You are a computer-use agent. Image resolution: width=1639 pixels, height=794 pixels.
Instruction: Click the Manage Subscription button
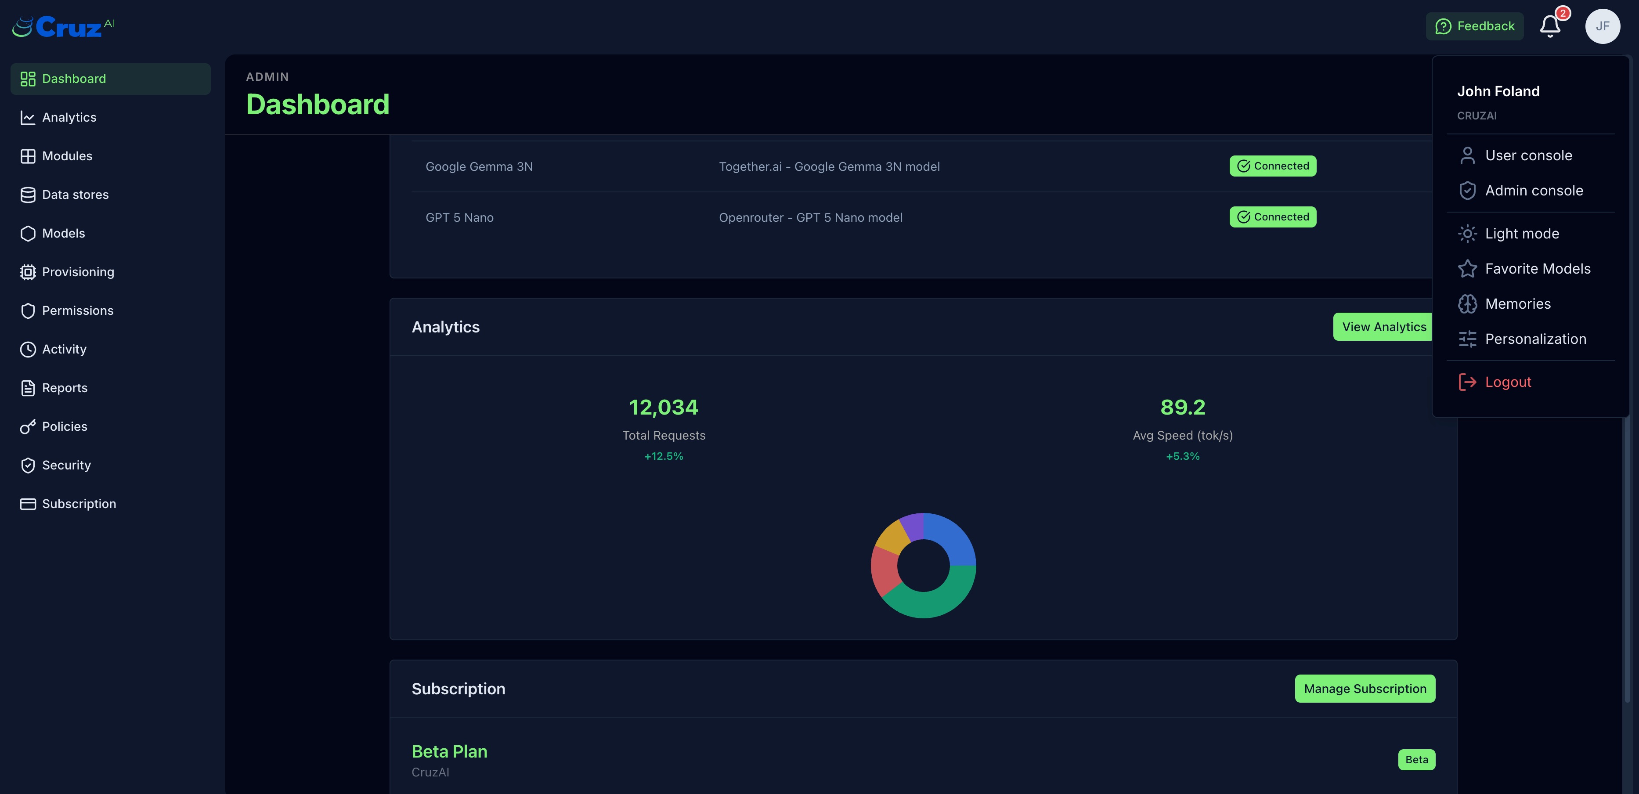pyautogui.click(x=1364, y=689)
